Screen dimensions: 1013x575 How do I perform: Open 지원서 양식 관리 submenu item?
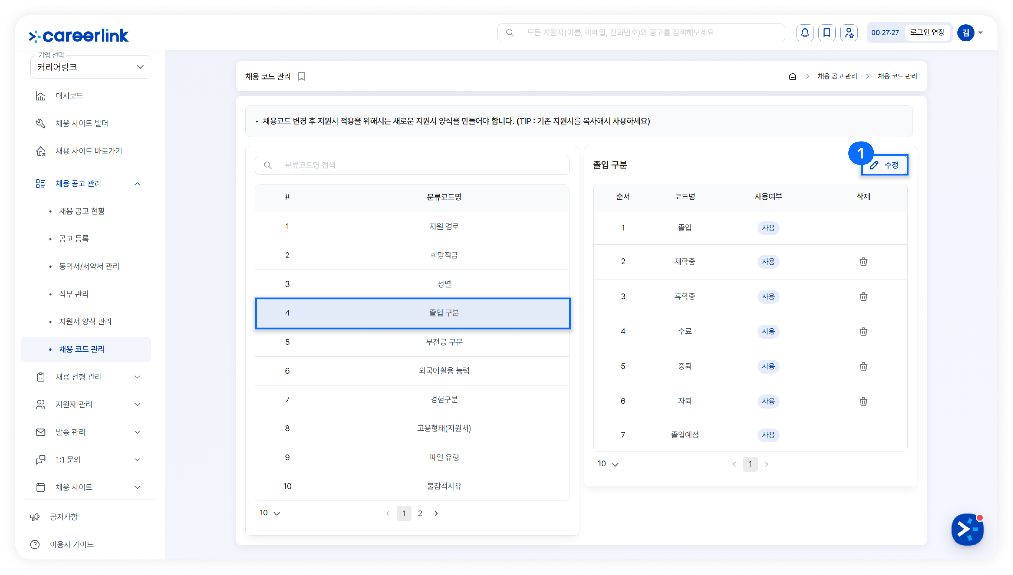pos(85,321)
